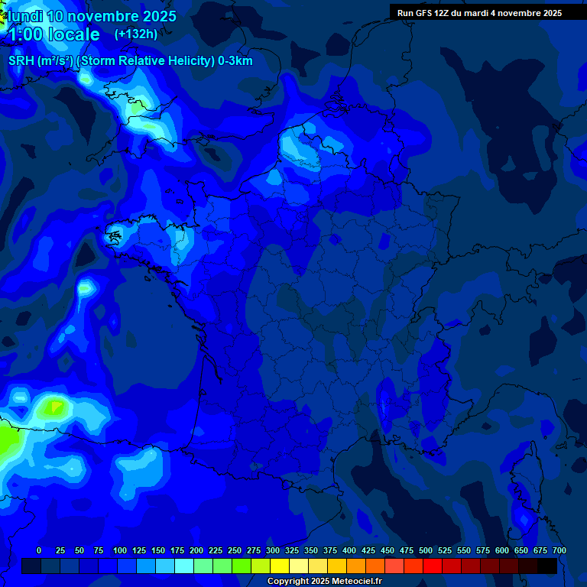Viewport: 587px width, 587px height.
Task: Click the orange legend swatch under 400
Action: pyautogui.click(x=356, y=566)
